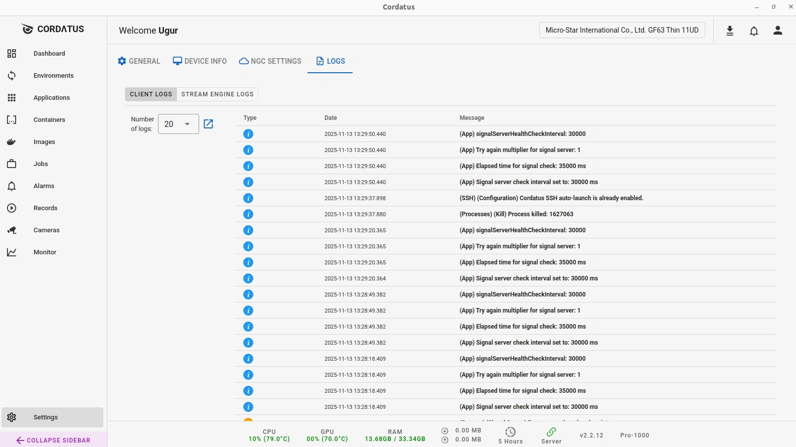This screenshot has width=796, height=447.
Task: Click the download icon in header
Action: coord(730,31)
